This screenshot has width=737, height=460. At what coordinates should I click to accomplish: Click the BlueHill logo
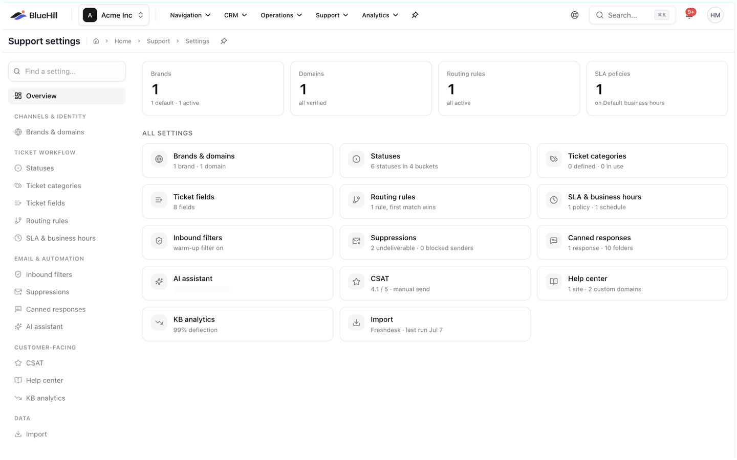(34, 15)
